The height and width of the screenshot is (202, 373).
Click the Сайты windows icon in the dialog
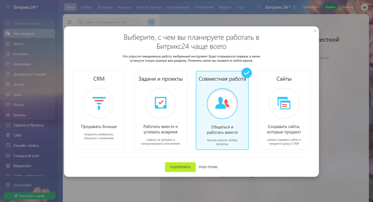(284, 103)
